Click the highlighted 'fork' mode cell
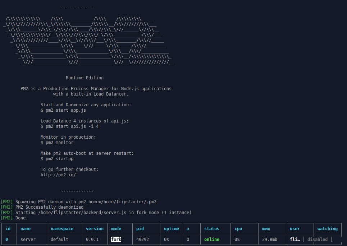The image size is (347, 246). [116, 240]
